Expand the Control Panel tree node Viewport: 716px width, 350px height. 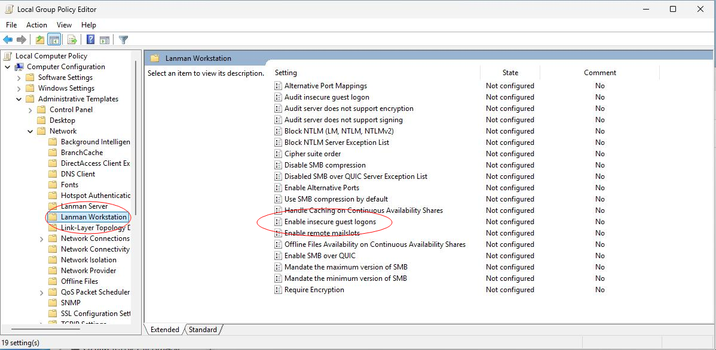30,110
